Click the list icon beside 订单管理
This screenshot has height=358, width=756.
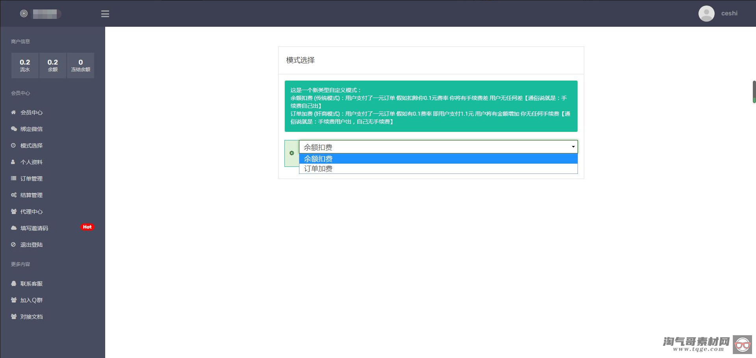13,179
